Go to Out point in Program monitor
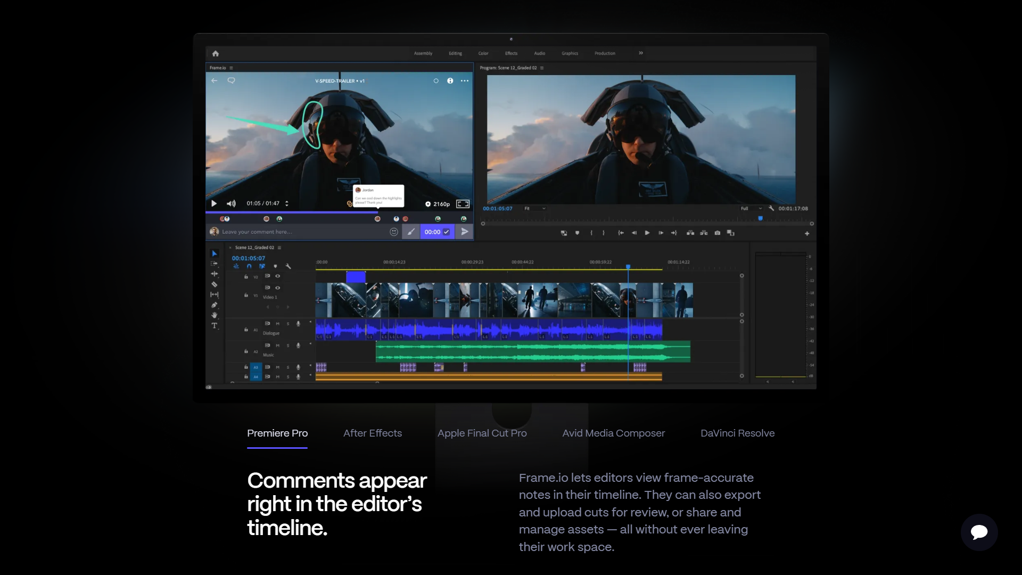The height and width of the screenshot is (575, 1022). click(x=674, y=233)
